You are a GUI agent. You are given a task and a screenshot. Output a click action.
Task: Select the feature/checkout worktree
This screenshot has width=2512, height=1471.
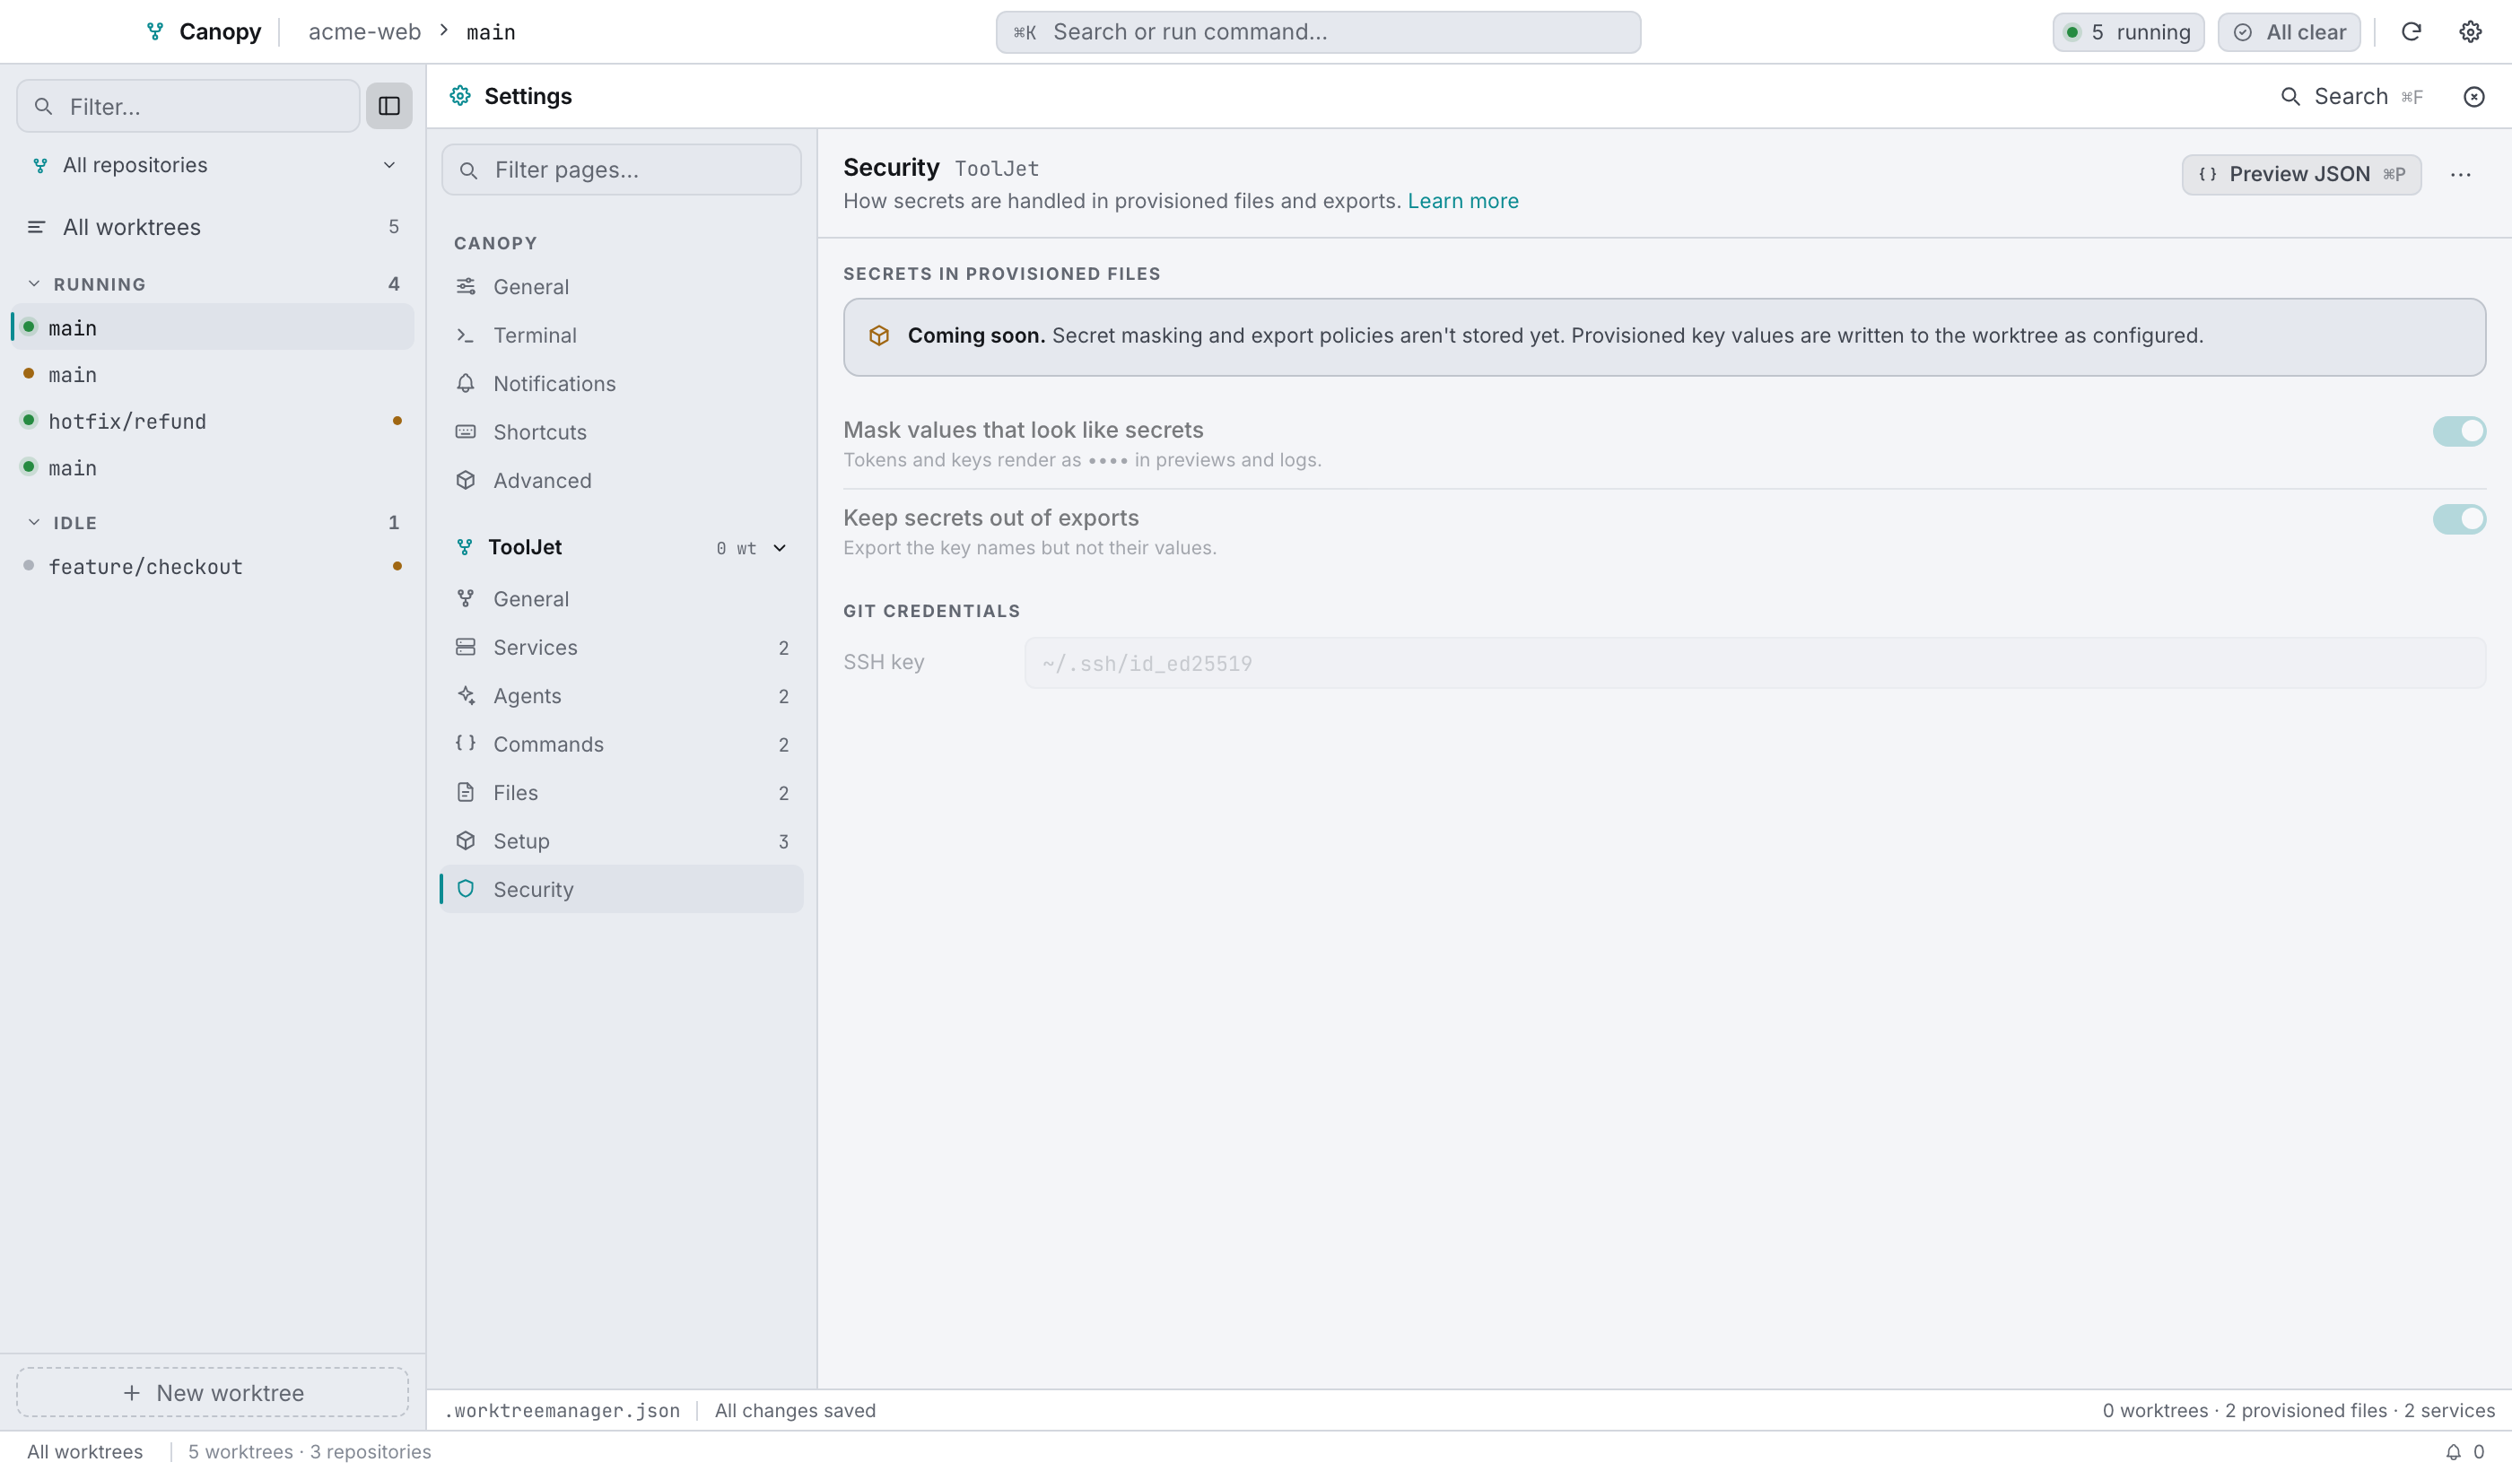pyautogui.click(x=213, y=566)
